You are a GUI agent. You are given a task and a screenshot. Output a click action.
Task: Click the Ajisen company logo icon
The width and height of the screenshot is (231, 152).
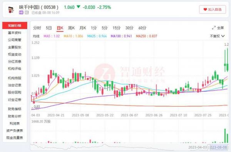coord(11,10)
